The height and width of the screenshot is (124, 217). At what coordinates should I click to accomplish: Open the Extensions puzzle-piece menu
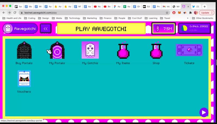click(x=190, y=13)
